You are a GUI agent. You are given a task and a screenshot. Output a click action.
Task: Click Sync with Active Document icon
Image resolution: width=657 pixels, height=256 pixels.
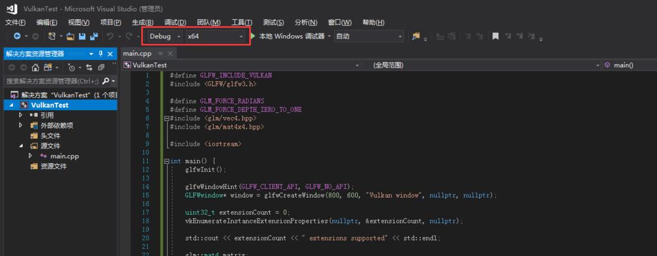89,67
